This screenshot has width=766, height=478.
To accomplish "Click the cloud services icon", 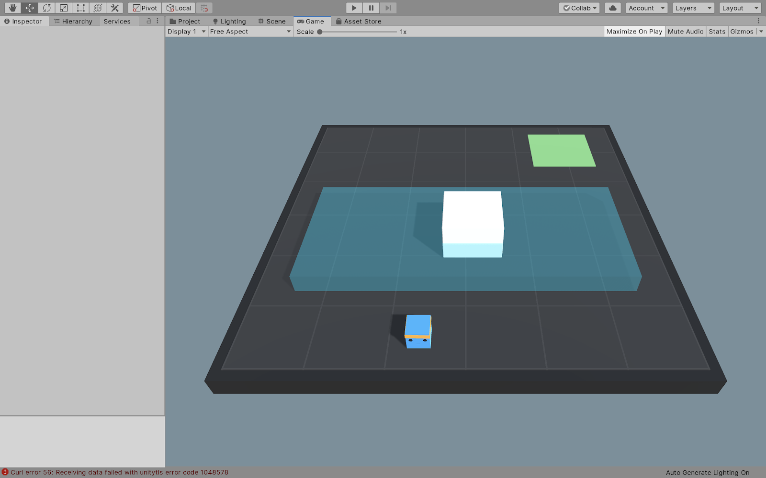I will tap(612, 8).
